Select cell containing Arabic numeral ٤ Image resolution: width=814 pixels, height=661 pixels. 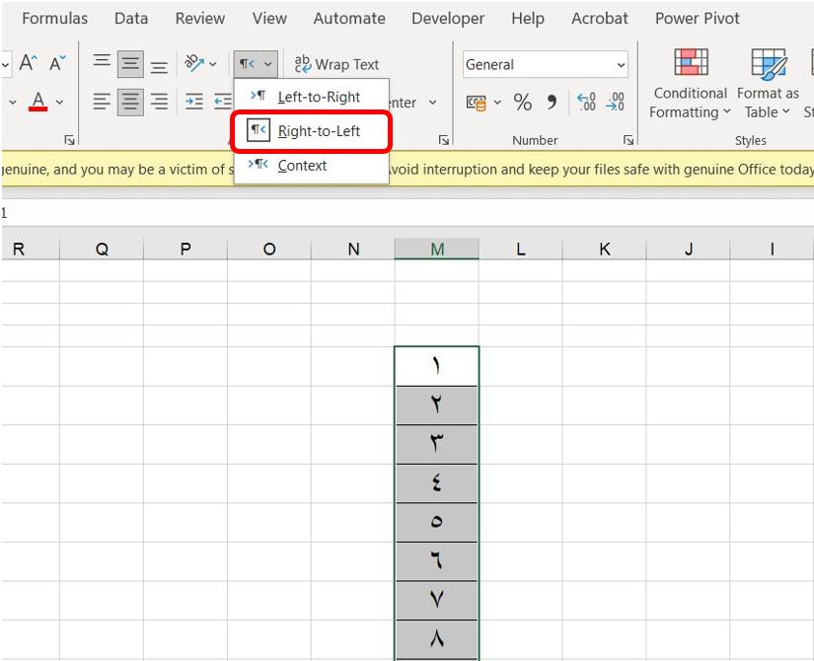(x=436, y=483)
